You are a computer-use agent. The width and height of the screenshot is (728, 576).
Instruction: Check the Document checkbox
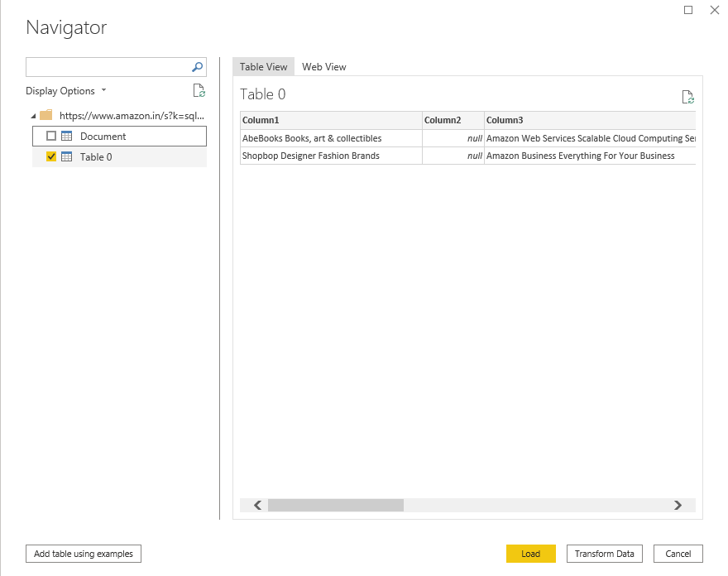click(x=51, y=136)
